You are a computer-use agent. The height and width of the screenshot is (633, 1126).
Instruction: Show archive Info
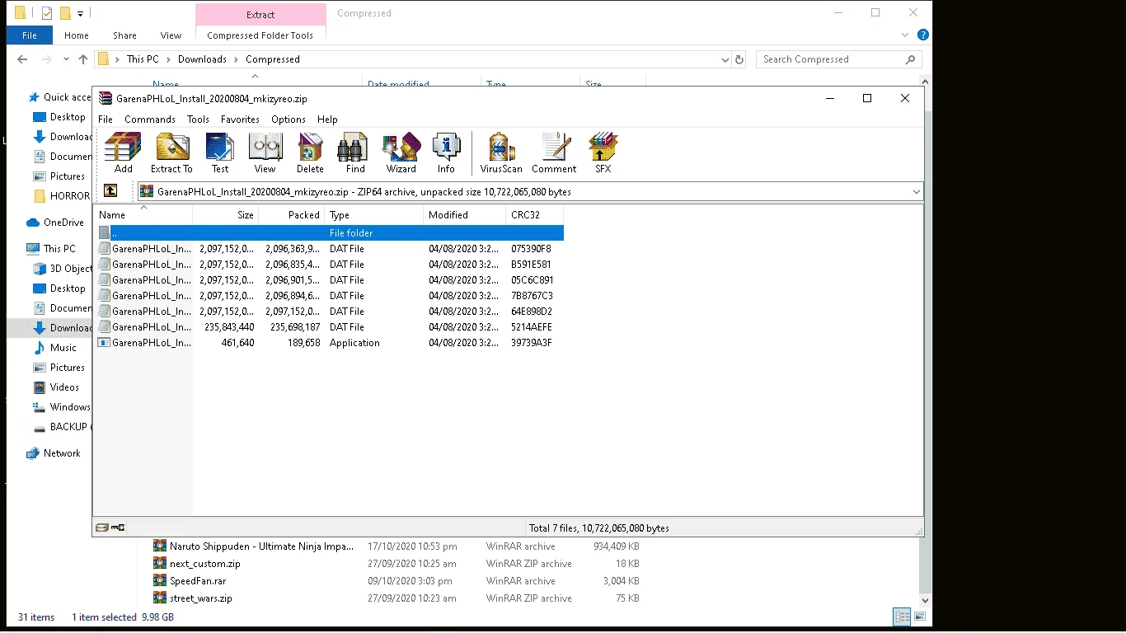[446, 153]
